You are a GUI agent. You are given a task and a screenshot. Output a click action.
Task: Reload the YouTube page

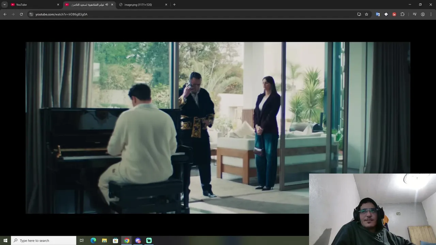21,14
